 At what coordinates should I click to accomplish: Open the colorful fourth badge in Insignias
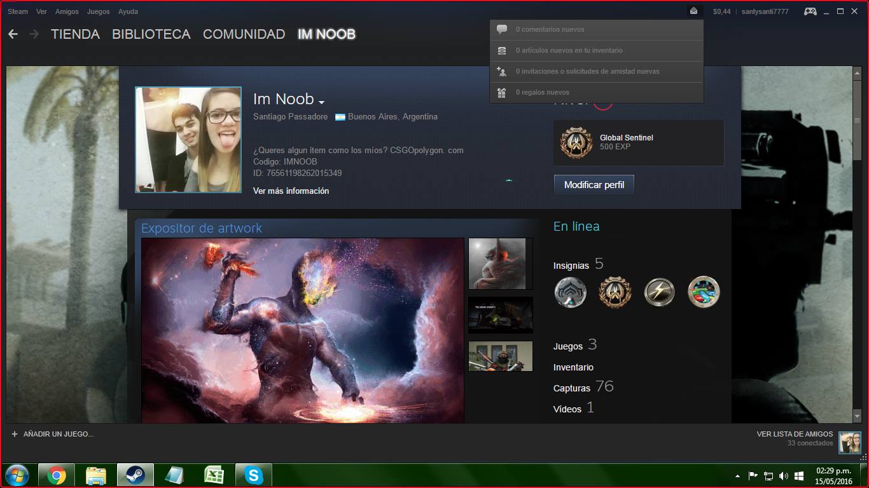pos(704,292)
